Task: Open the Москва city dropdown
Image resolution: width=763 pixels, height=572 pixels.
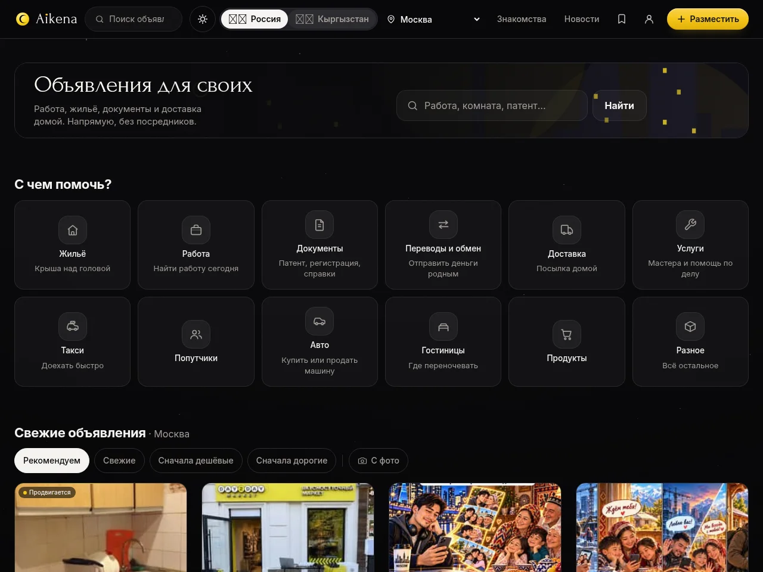Action: [433, 19]
